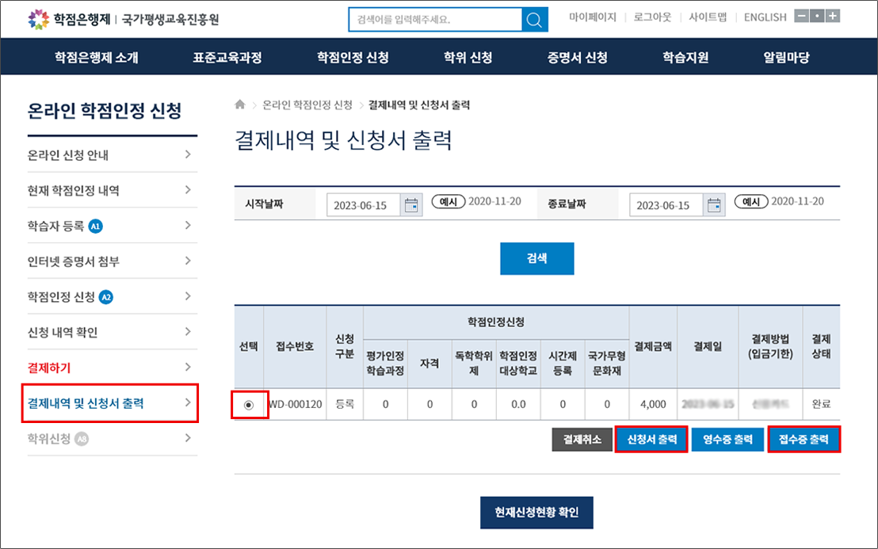Increase font size with the plus icon
Image resolution: width=878 pixels, height=549 pixels.
click(x=832, y=17)
